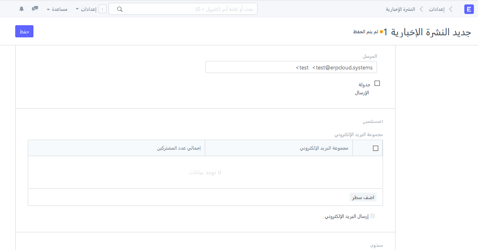Click the المرسل field label
The width and height of the screenshot is (478, 250).
[x=370, y=56]
